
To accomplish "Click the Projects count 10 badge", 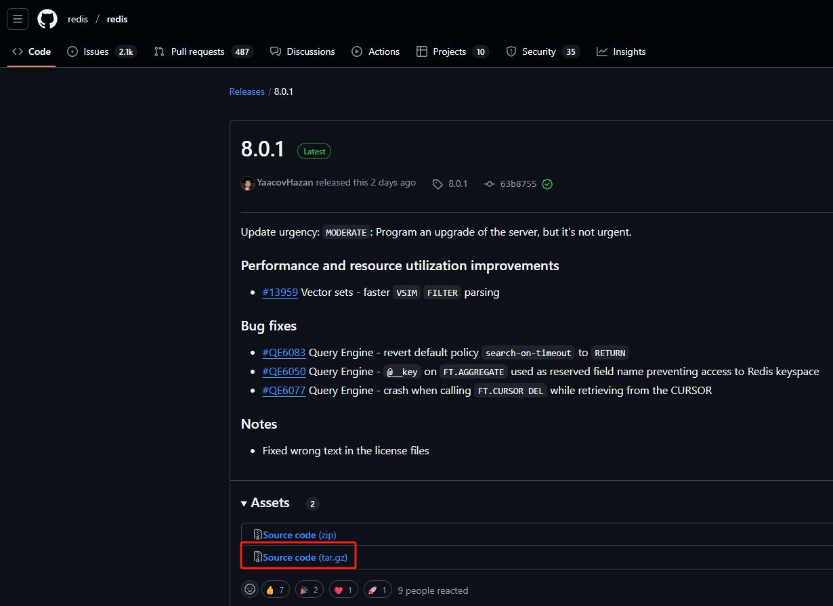I will [481, 51].
